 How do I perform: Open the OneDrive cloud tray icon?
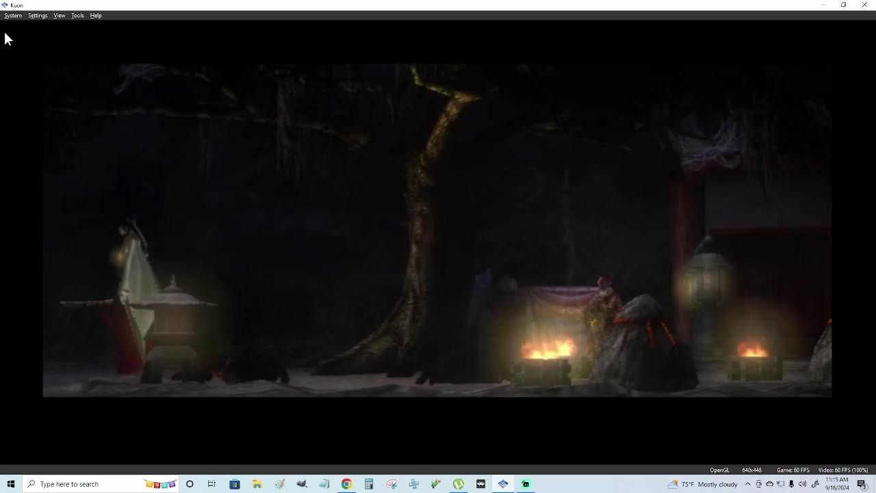pyautogui.click(x=769, y=484)
